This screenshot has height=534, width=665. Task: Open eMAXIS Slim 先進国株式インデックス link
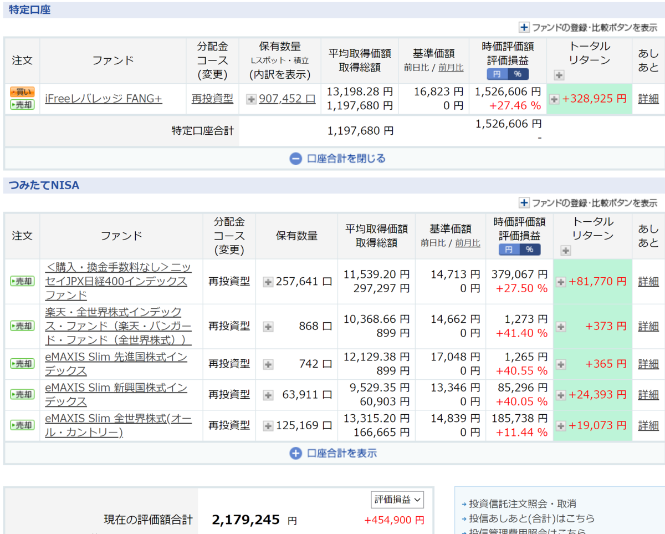click(x=116, y=364)
